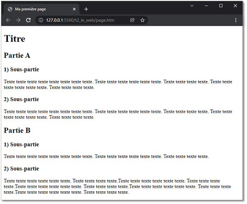
Task: Share this page using the share icon
Action: tap(132, 20)
